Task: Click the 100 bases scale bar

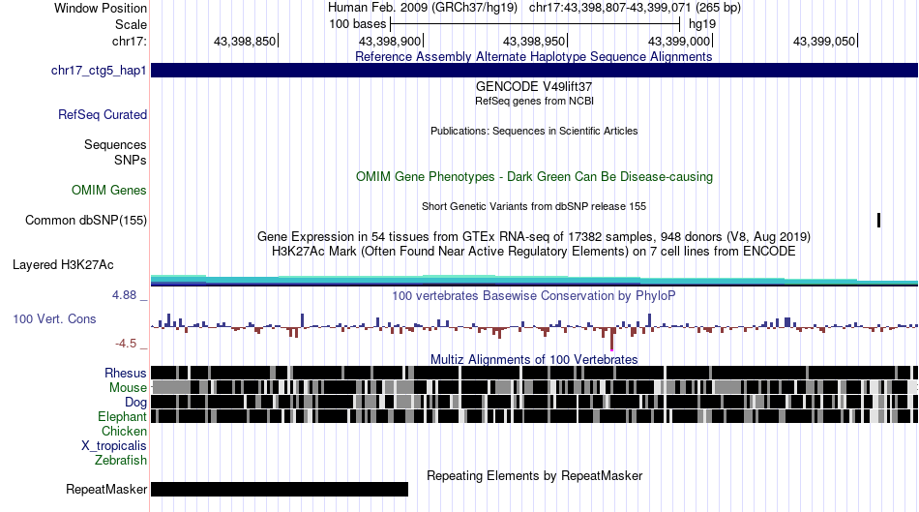Action: point(535,24)
